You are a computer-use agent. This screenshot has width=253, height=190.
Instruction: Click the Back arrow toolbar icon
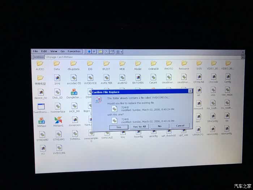(89, 52)
